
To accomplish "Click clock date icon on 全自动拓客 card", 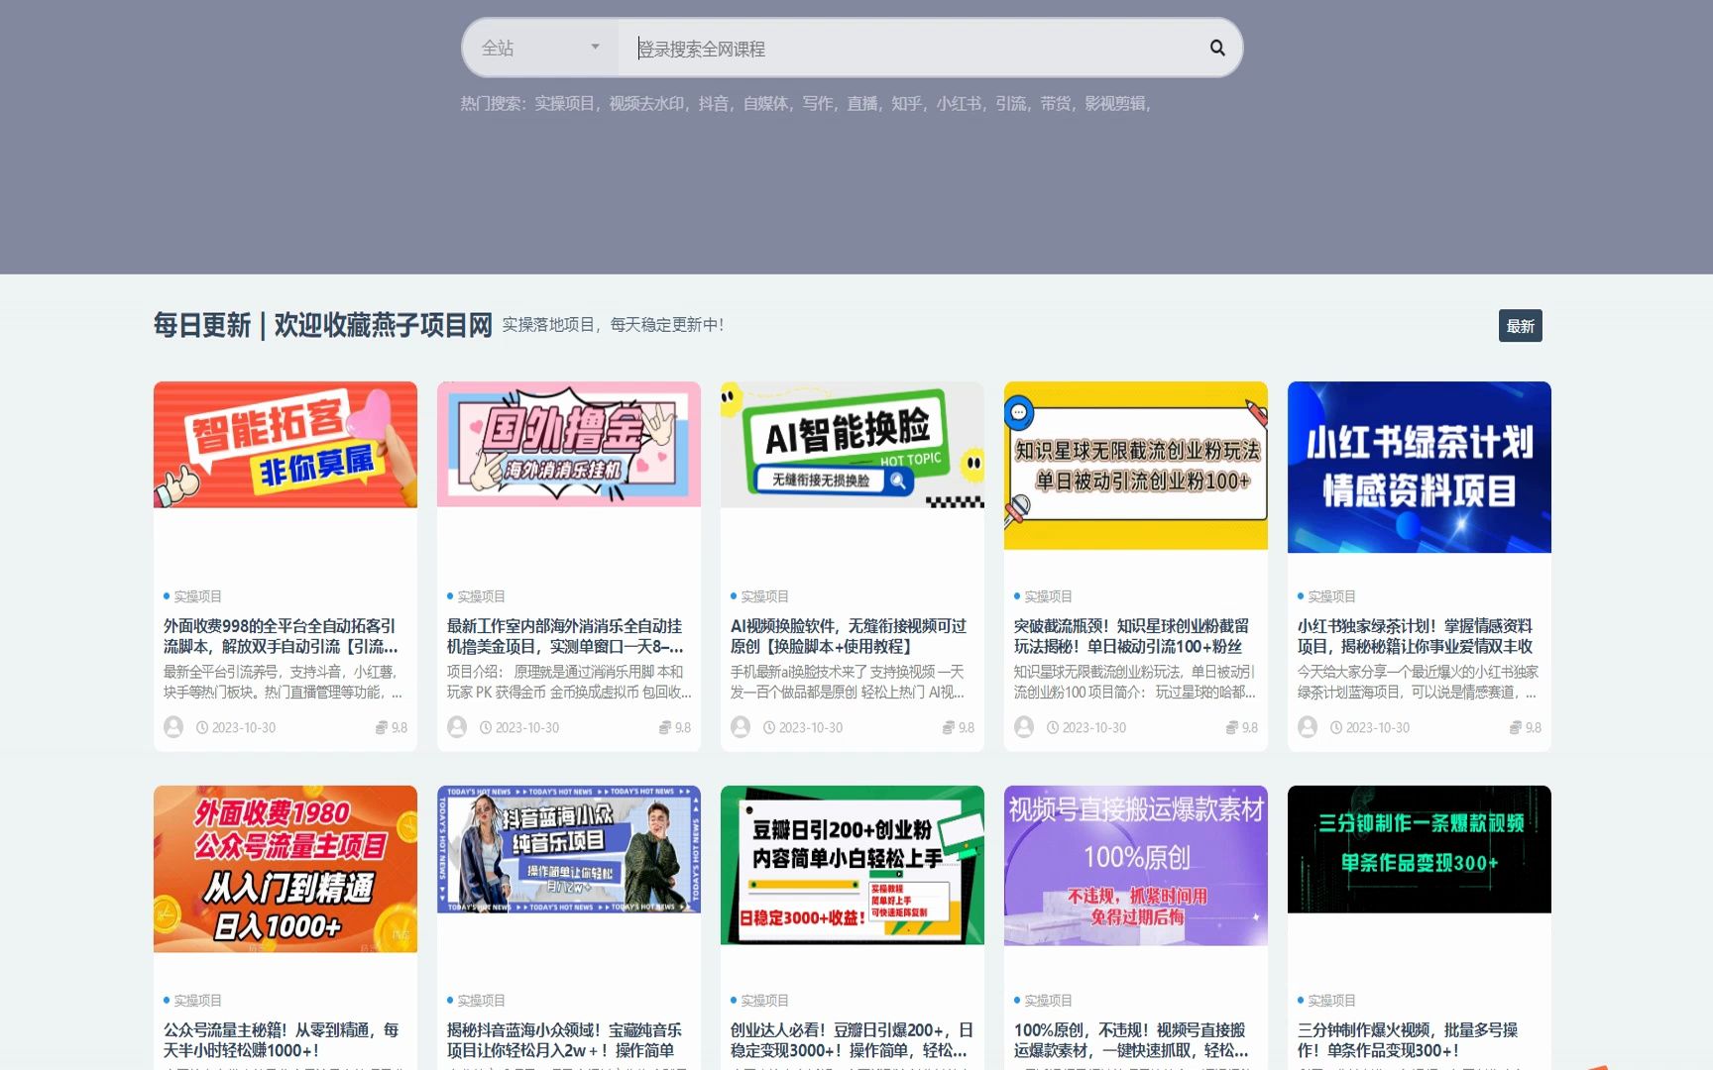I will pos(202,727).
